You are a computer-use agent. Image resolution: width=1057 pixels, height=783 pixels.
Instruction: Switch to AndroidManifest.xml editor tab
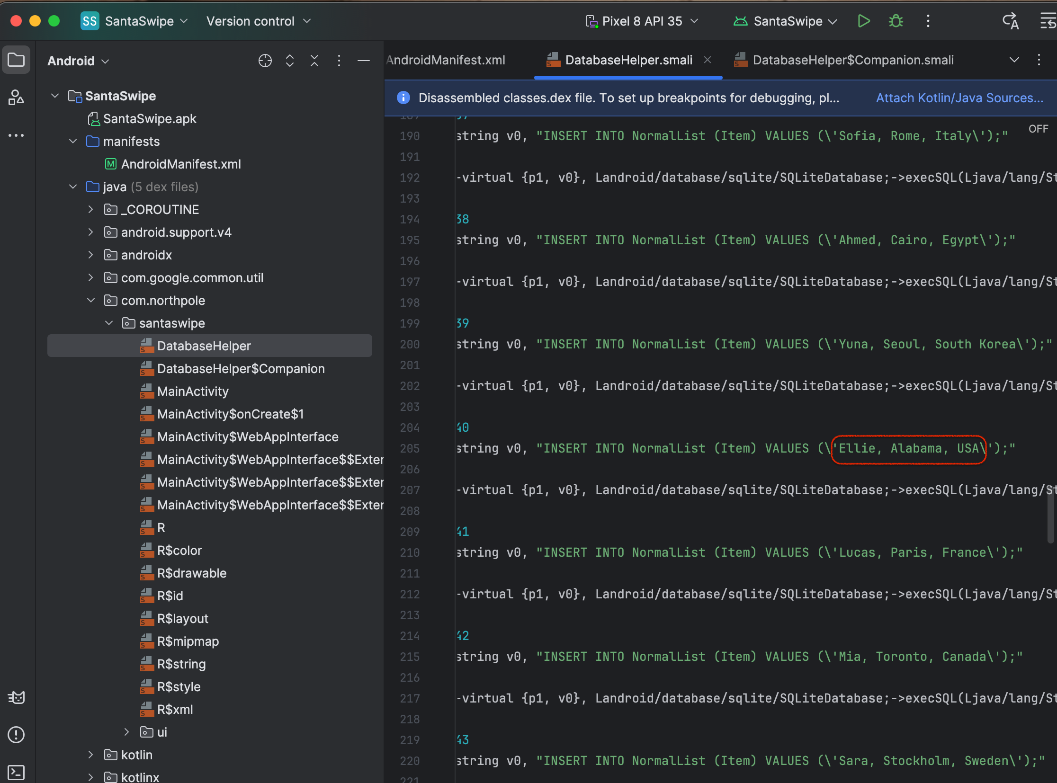pyautogui.click(x=446, y=60)
